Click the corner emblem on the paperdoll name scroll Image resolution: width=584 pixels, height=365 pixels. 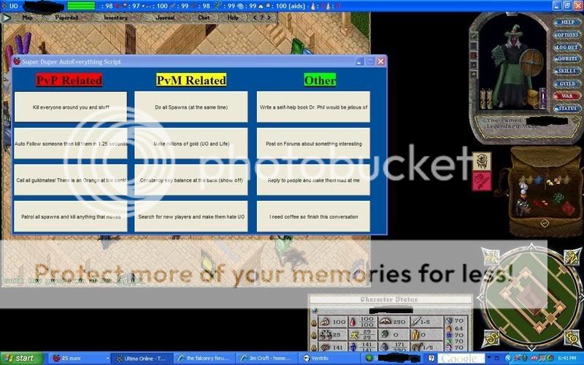(575, 120)
